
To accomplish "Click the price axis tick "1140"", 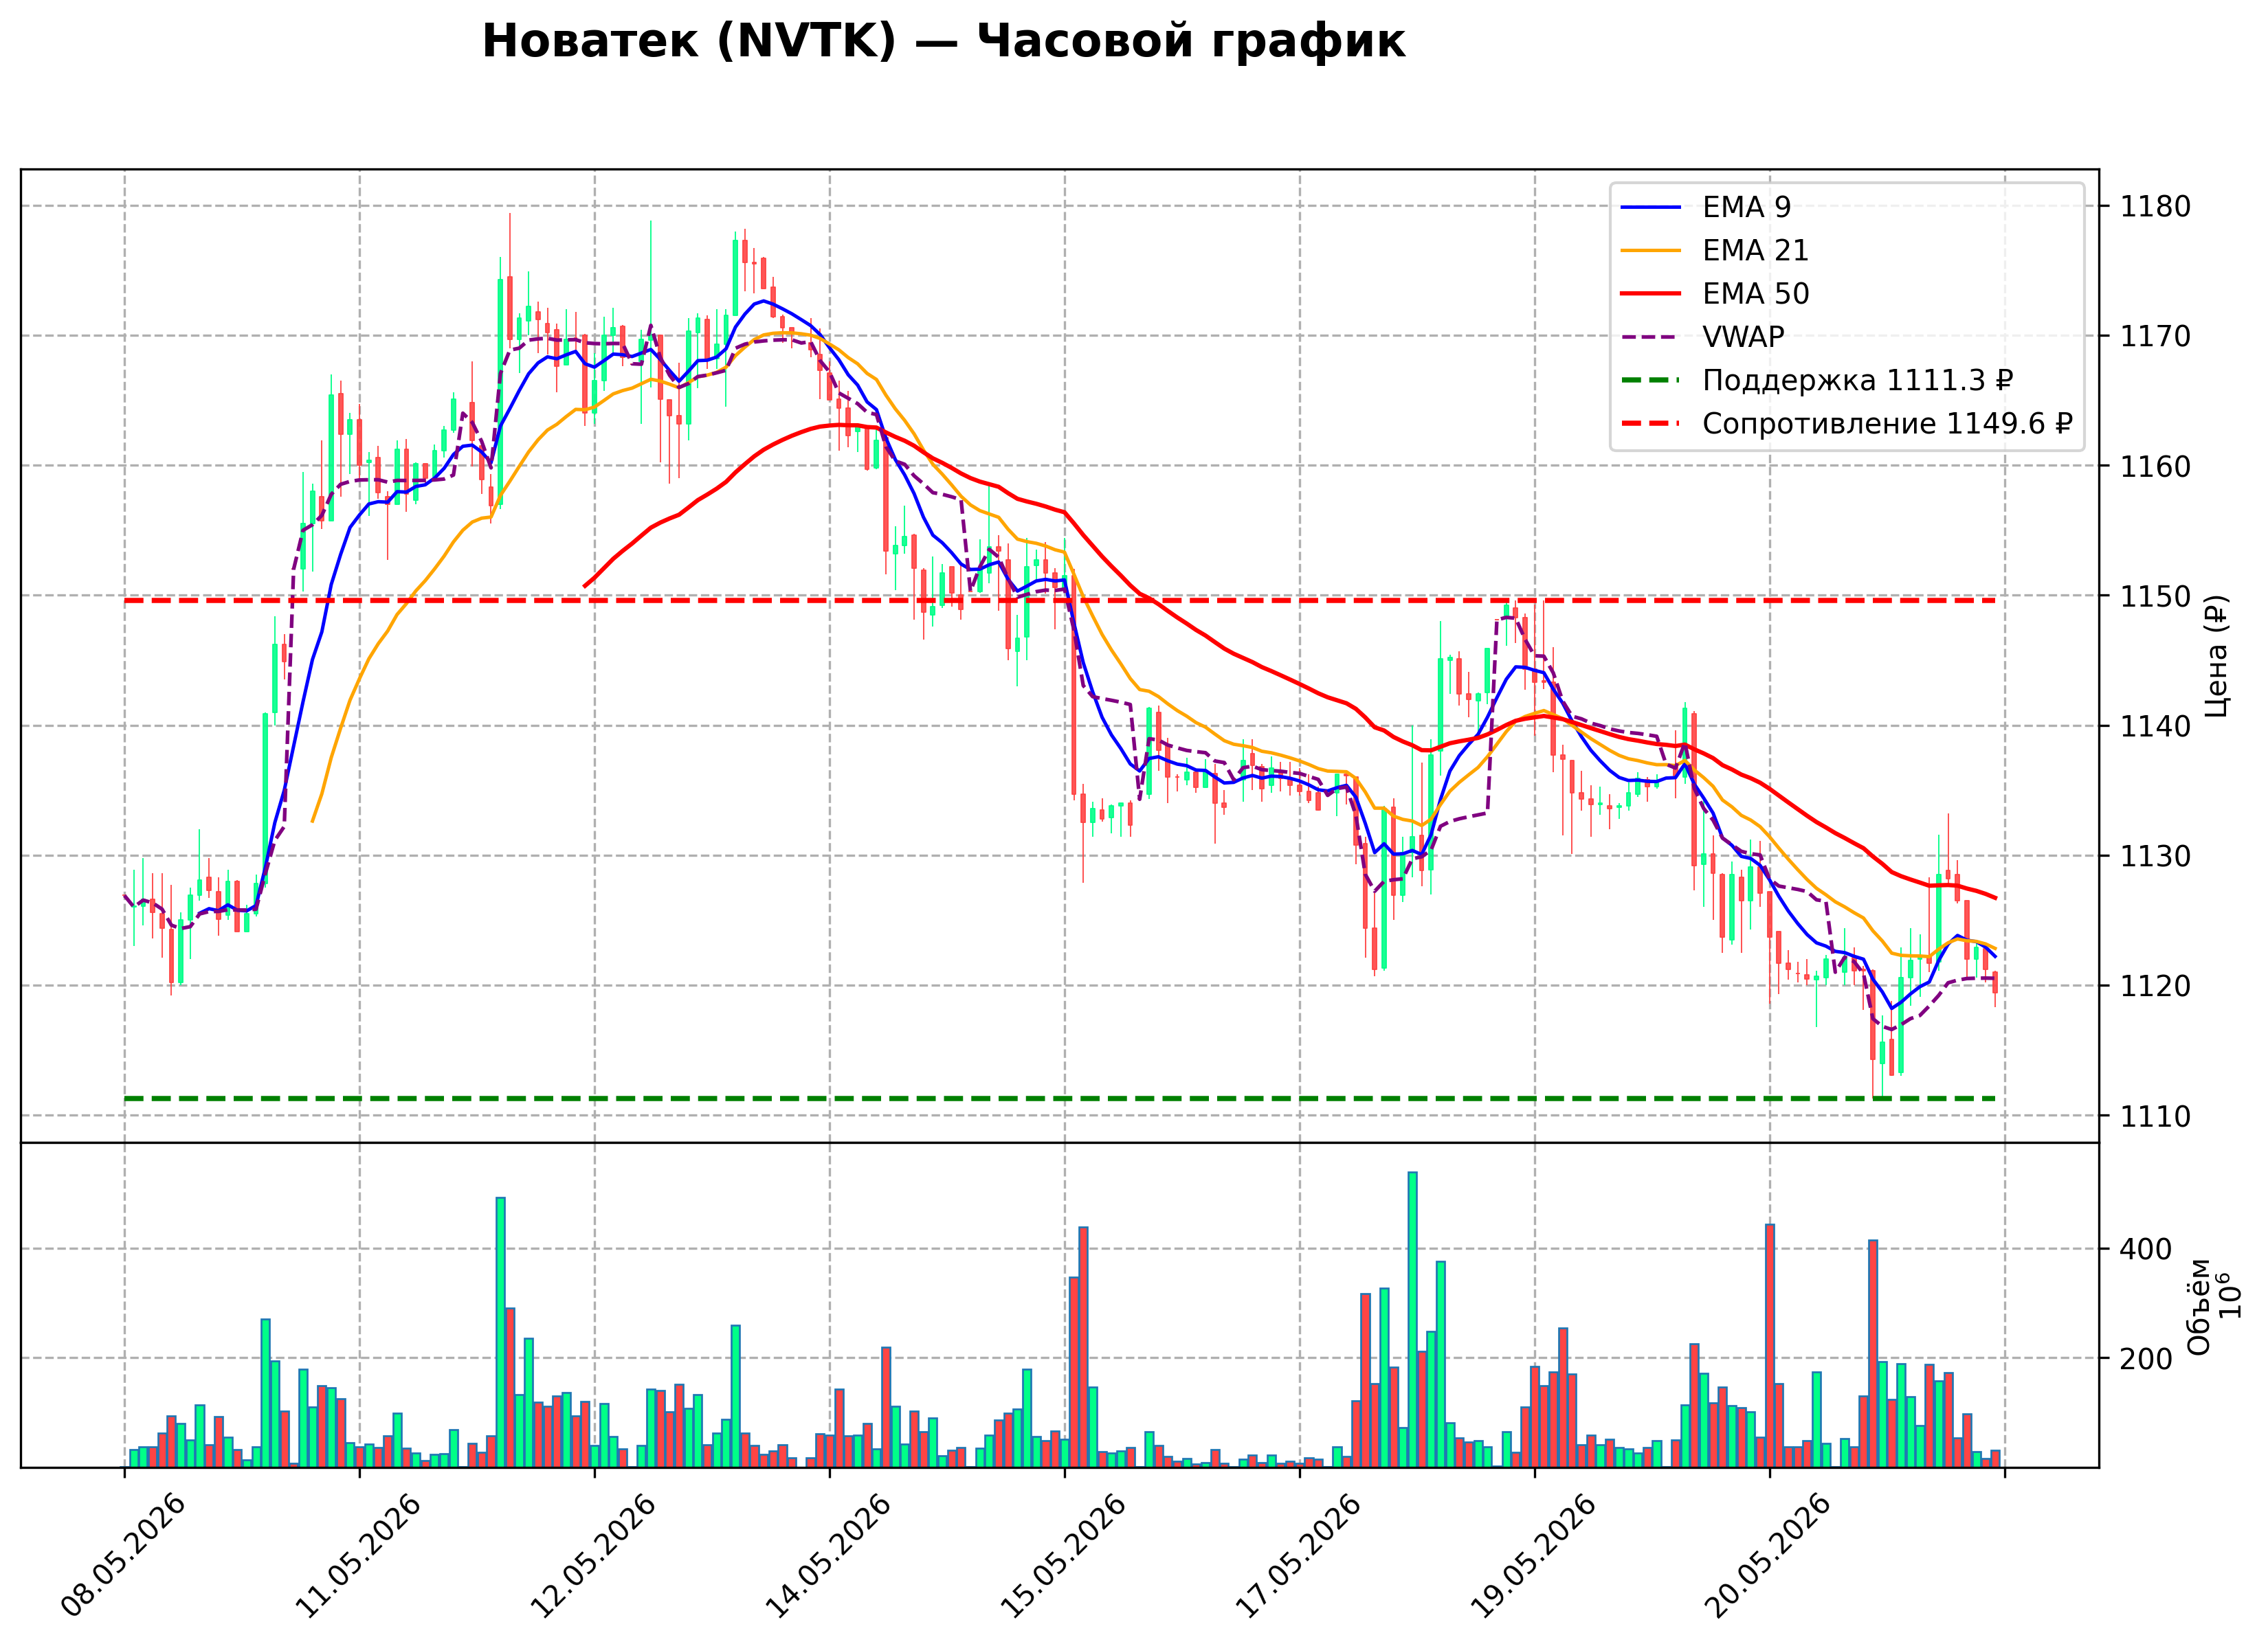I will tap(2155, 727).
